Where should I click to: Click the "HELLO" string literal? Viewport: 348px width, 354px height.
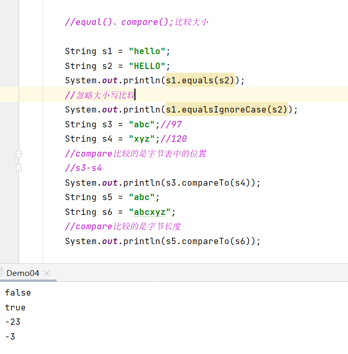[148, 66]
